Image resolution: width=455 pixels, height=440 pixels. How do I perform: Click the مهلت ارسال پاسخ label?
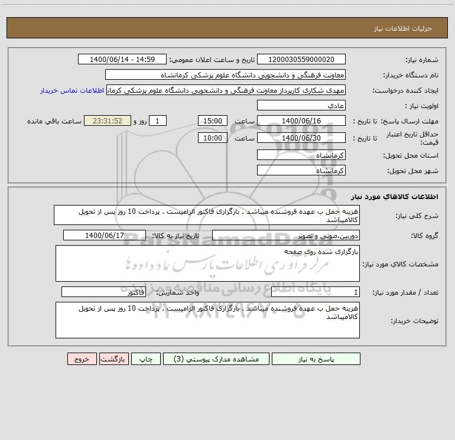point(410,121)
